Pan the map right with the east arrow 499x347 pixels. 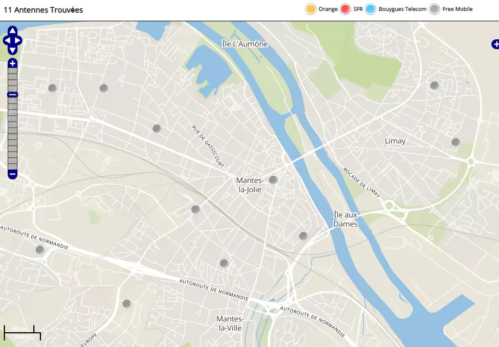pyautogui.click(x=19, y=40)
